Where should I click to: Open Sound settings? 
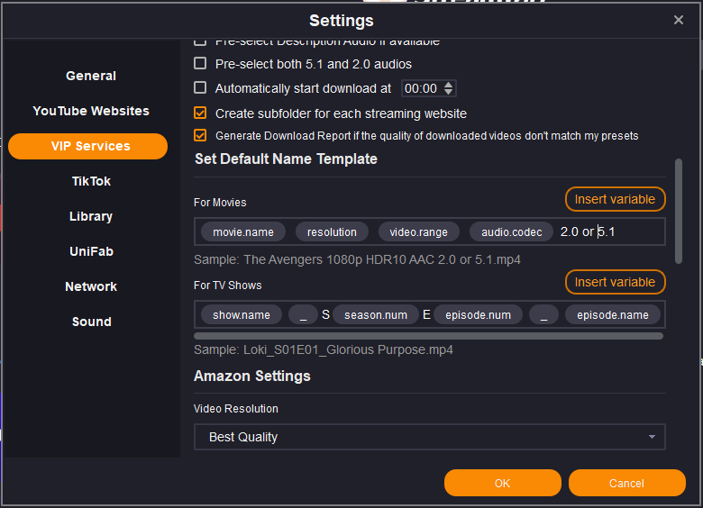point(91,322)
